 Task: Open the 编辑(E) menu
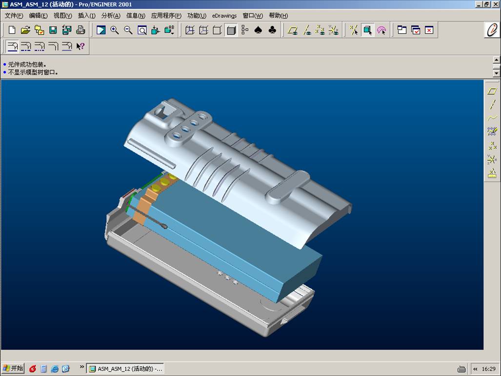38,16
